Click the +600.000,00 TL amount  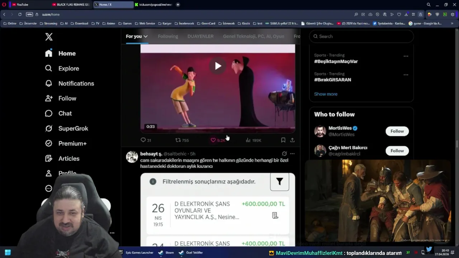263,204
